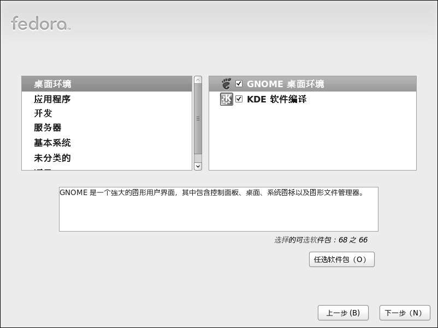Viewport: 438px width, 328px height.
Task: Click the fedora logo
Action: click(41, 23)
